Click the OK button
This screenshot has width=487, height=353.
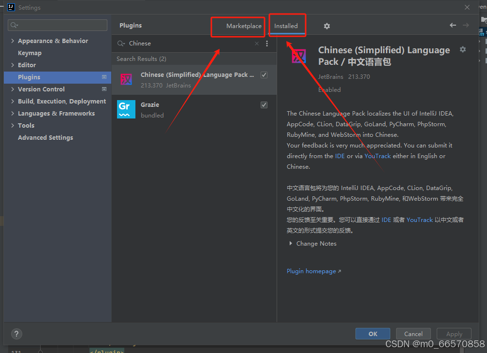373,334
